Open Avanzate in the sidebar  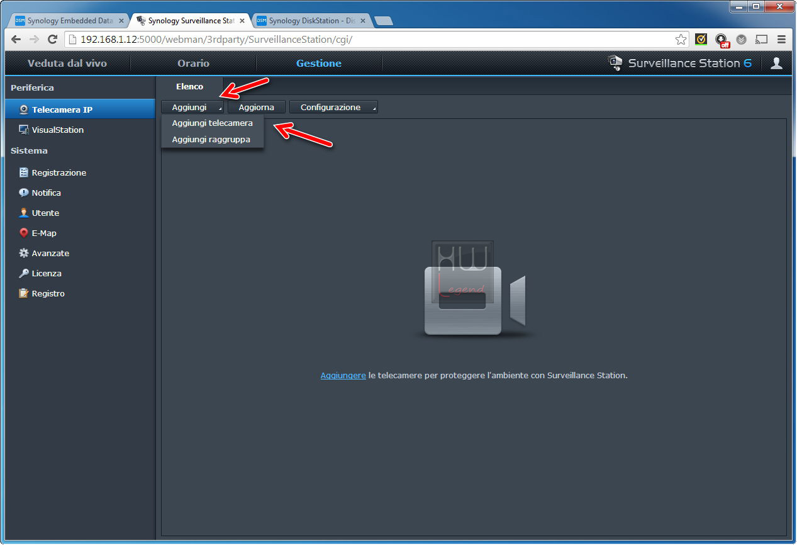click(80, 253)
